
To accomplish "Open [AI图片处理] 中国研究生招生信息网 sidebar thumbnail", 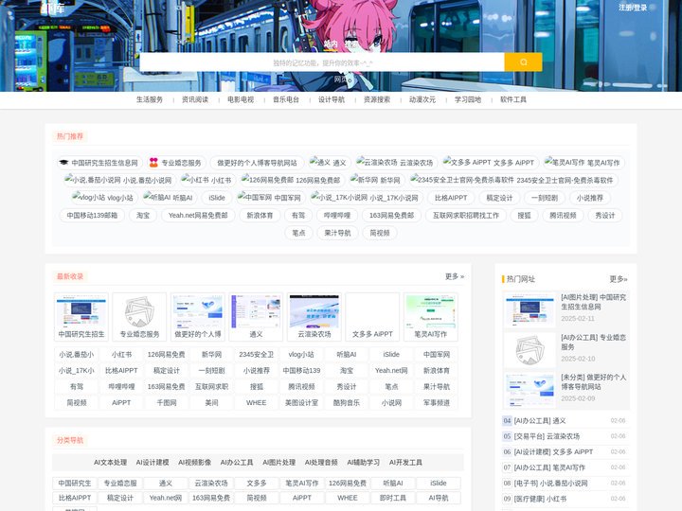I will point(529,309).
